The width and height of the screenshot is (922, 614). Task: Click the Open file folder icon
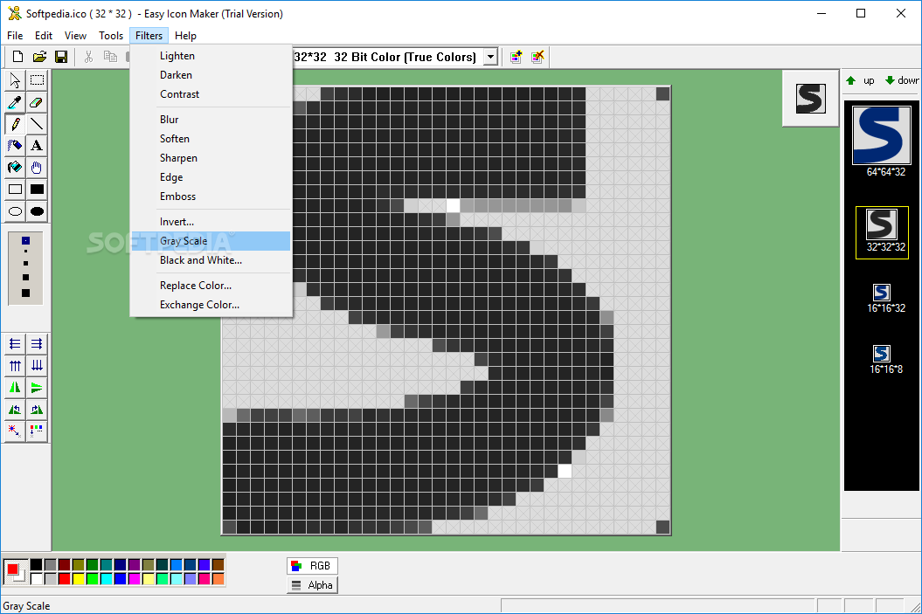39,57
